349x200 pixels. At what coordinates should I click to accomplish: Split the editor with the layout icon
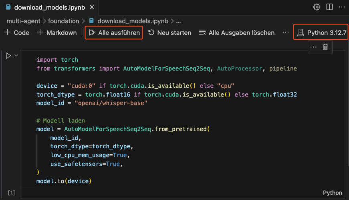[x=329, y=7]
